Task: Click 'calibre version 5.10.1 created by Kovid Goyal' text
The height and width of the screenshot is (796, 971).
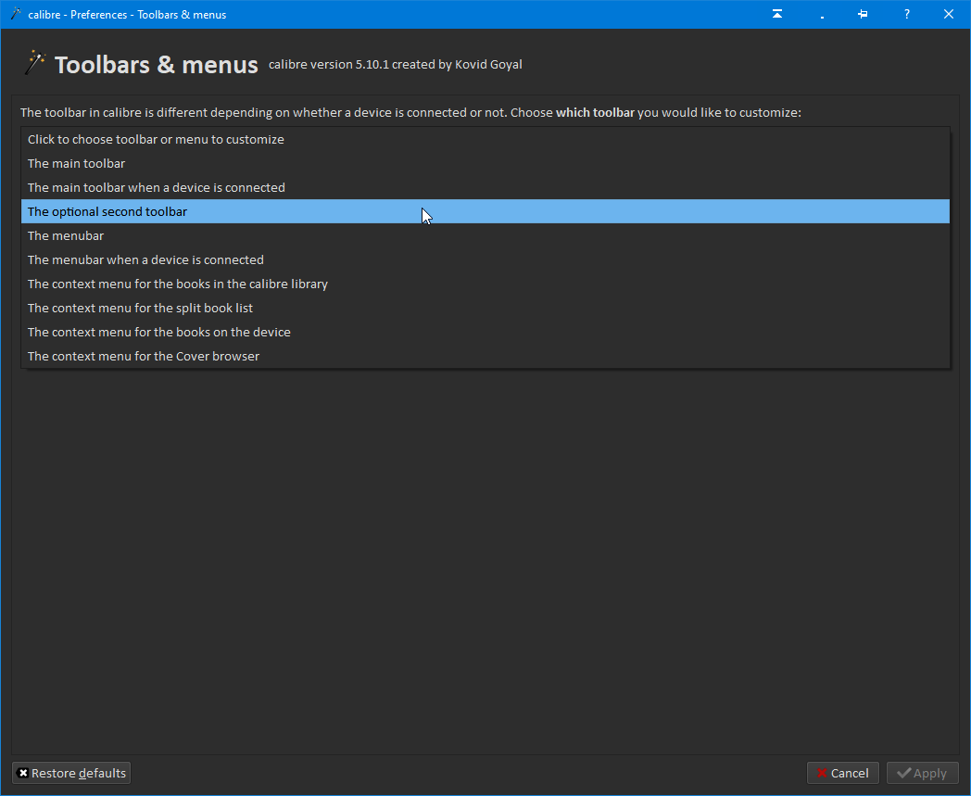Action: [x=395, y=65]
